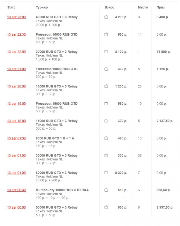Image resolution: width=180 pixels, height=226 pixels.
Task: Click wallet icon next to 4 200 р. buy-in
Action: point(106,17)
